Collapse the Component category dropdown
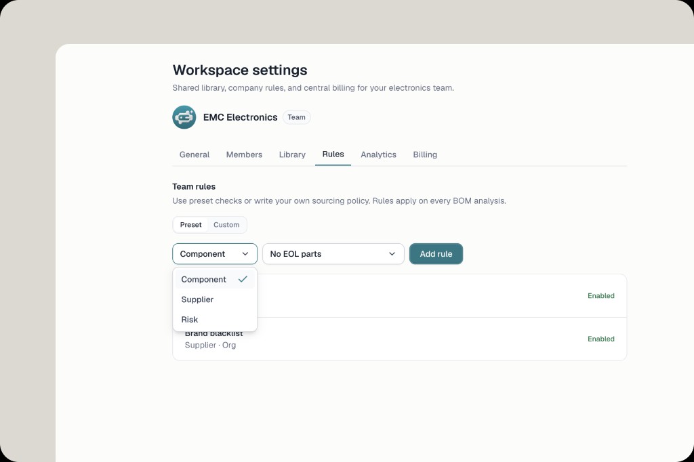The width and height of the screenshot is (694, 462). tap(215, 254)
